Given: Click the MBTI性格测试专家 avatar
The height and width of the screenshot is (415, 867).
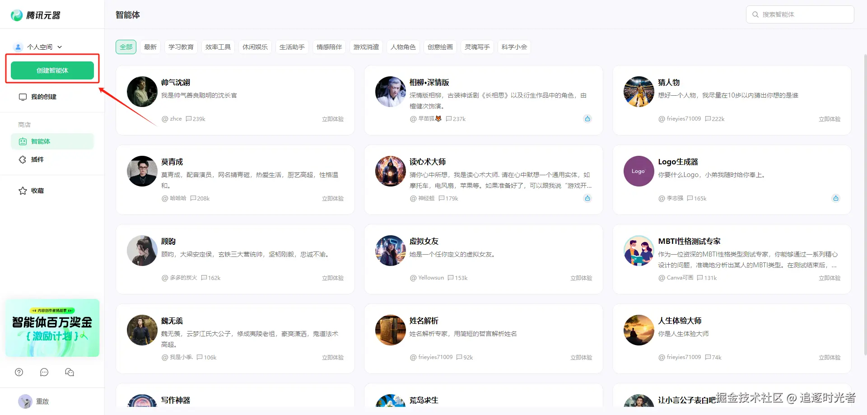Looking at the screenshot, I should (639, 251).
